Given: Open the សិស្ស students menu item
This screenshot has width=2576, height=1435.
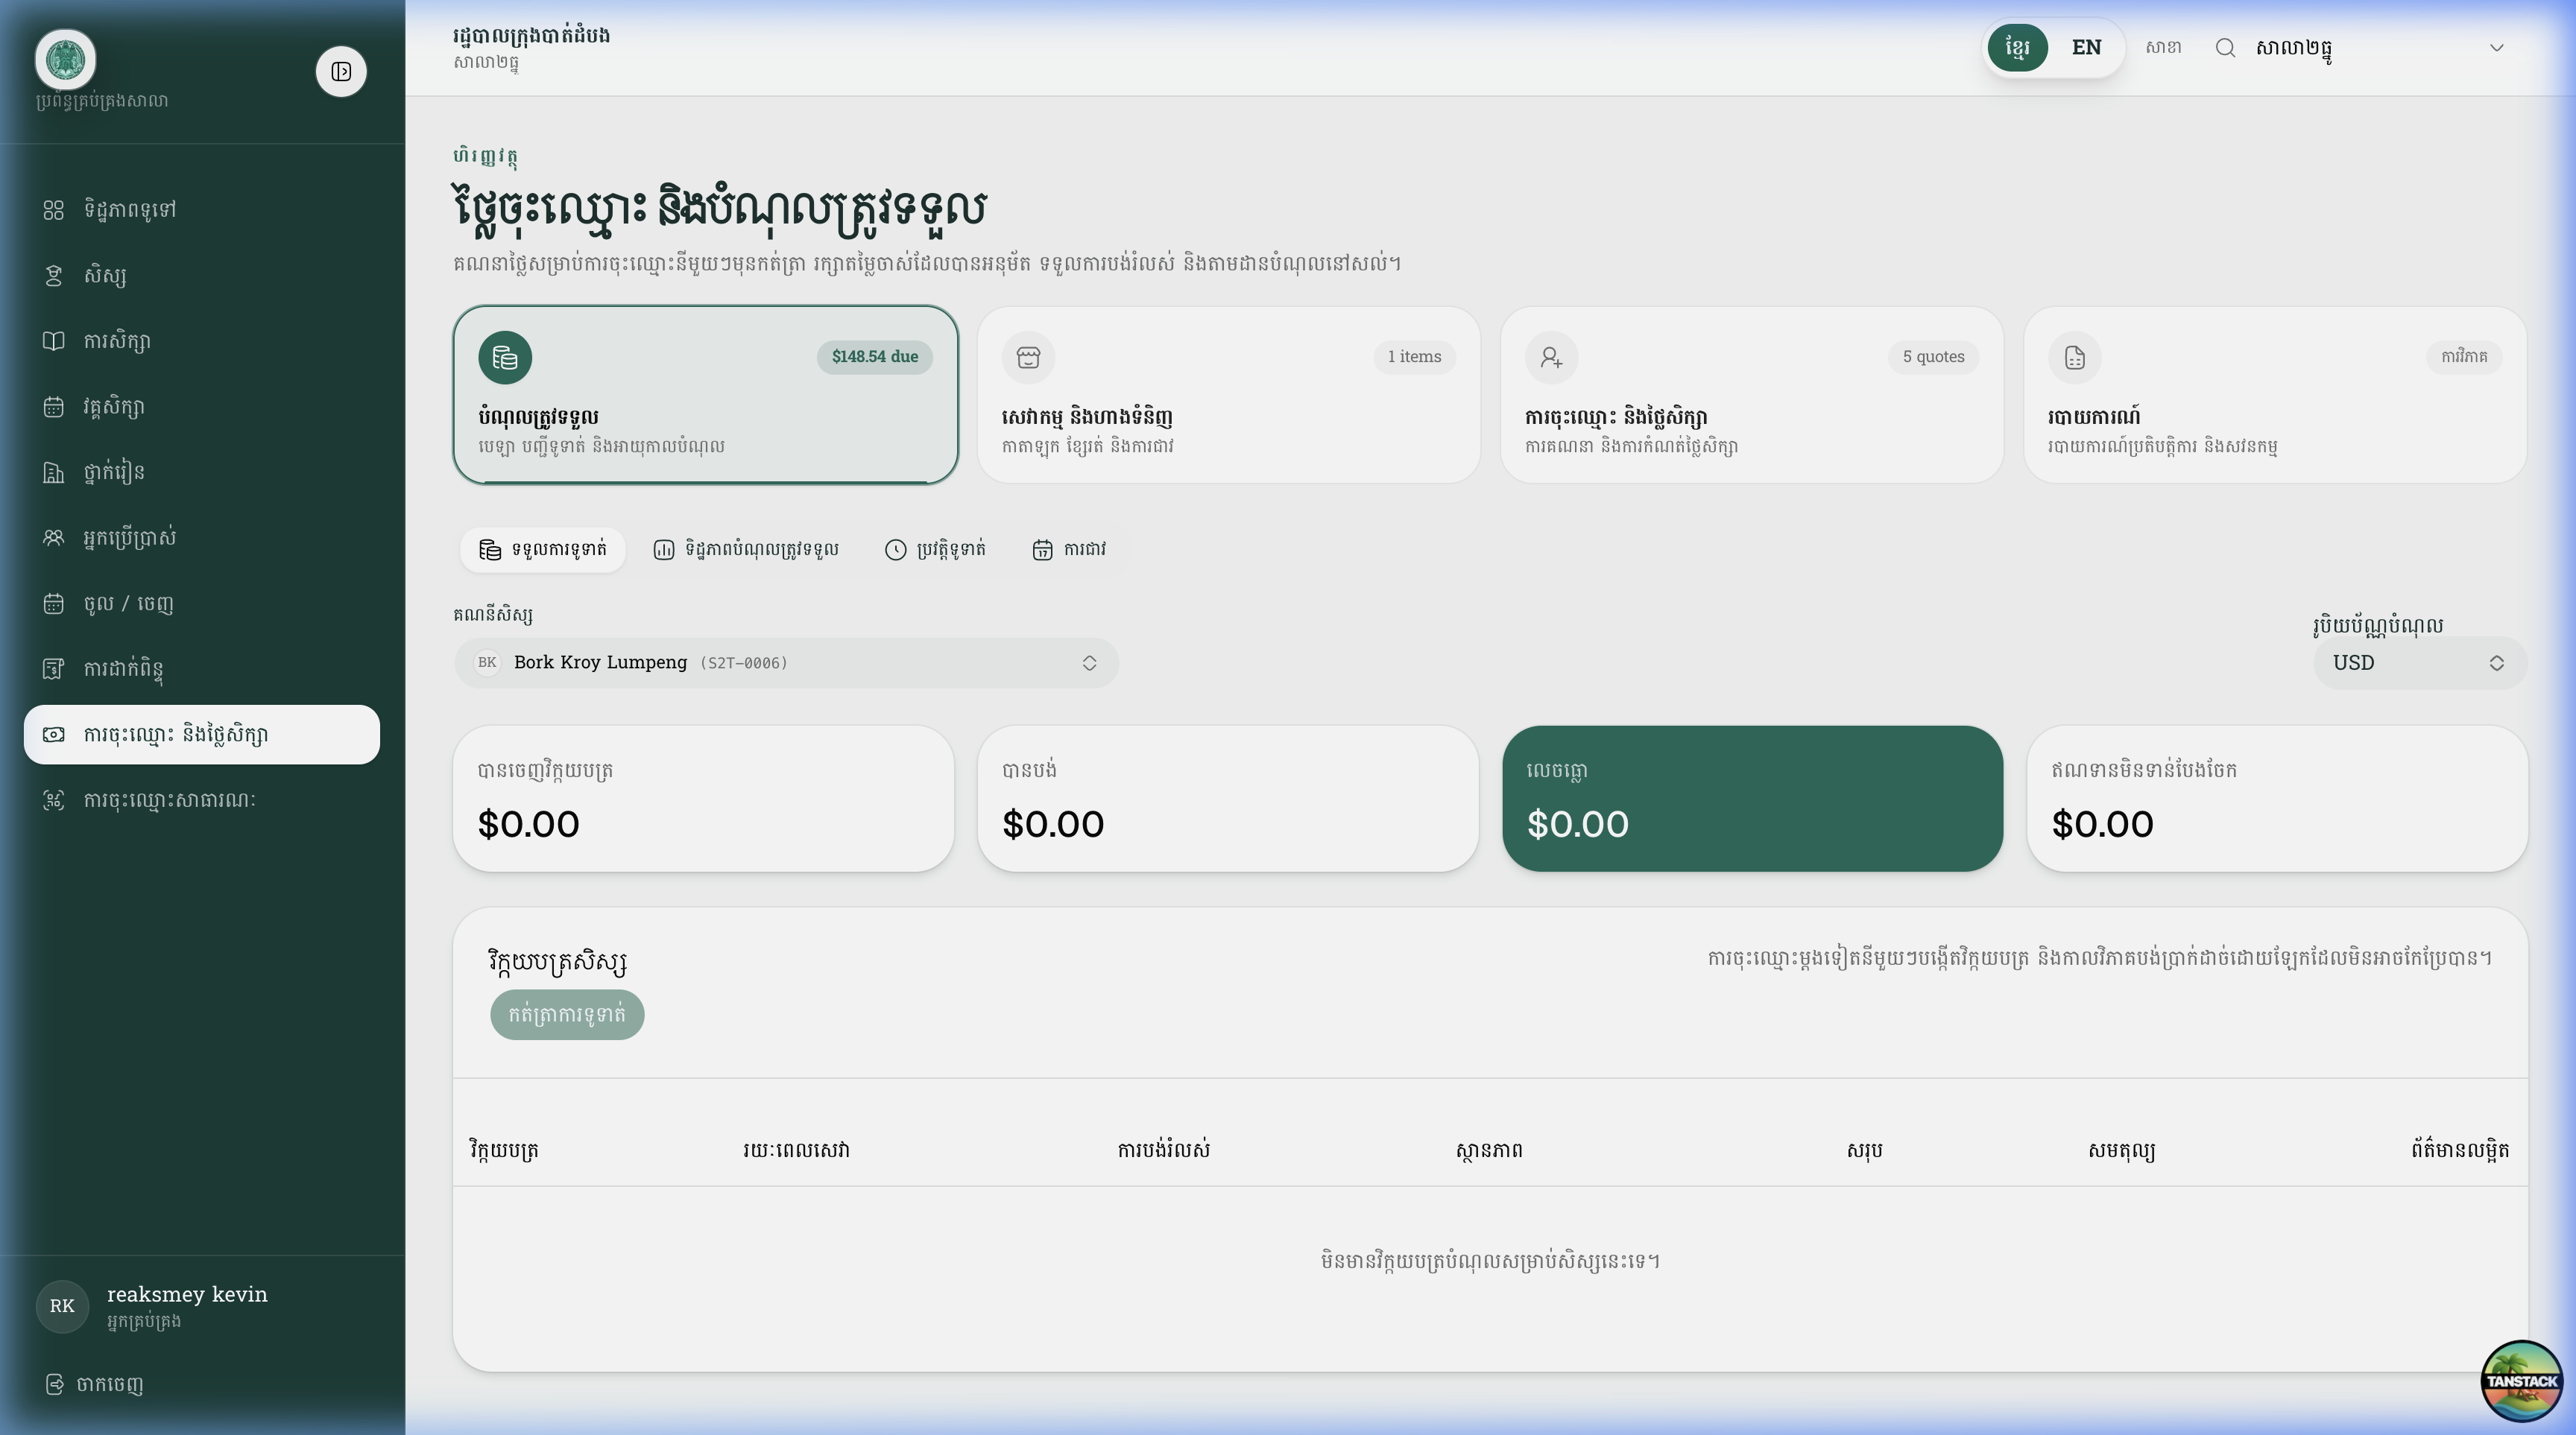Looking at the screenshot, I should (202, 276).
